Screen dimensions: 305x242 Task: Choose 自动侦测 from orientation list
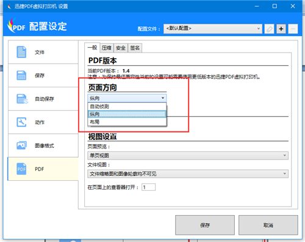coord(127,106)
